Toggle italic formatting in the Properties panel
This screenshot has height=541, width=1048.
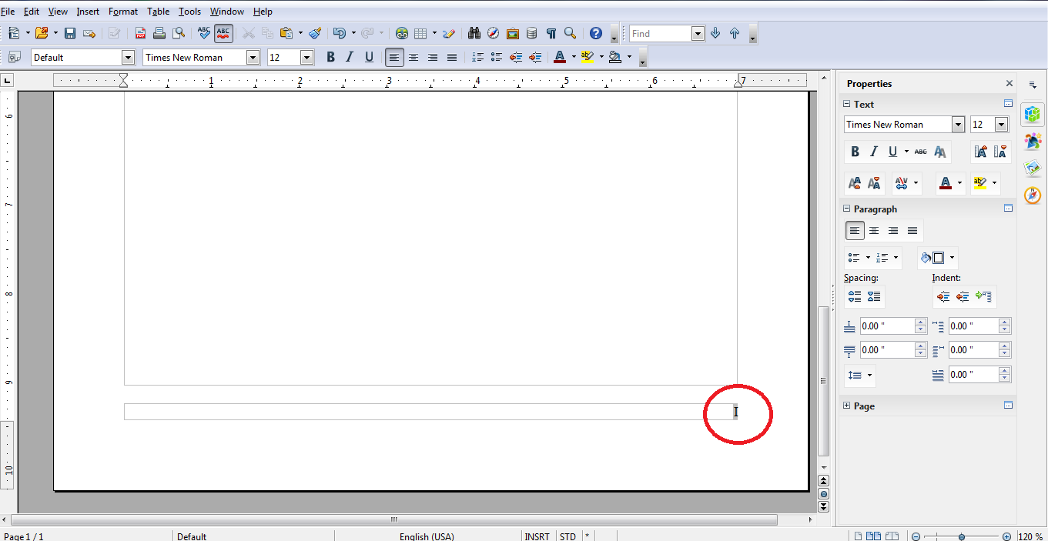(x=874, y=152)
